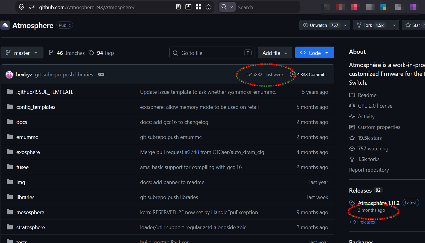Screen dimensions: 425x243
Task: Click the Atmosphere repository avatar icon
Action: [5, 25]
